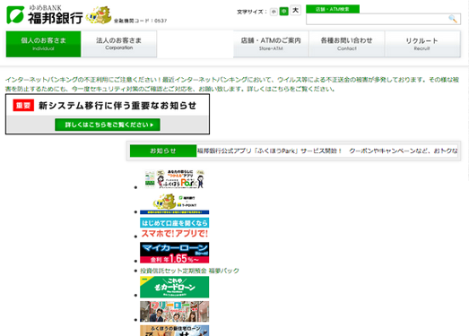Set font size to small (小)
Viewport: 469px width, 336px height.
(x=274, y=12)
